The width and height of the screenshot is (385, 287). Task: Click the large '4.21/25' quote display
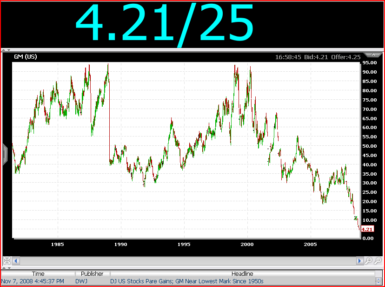coord(165,25)
